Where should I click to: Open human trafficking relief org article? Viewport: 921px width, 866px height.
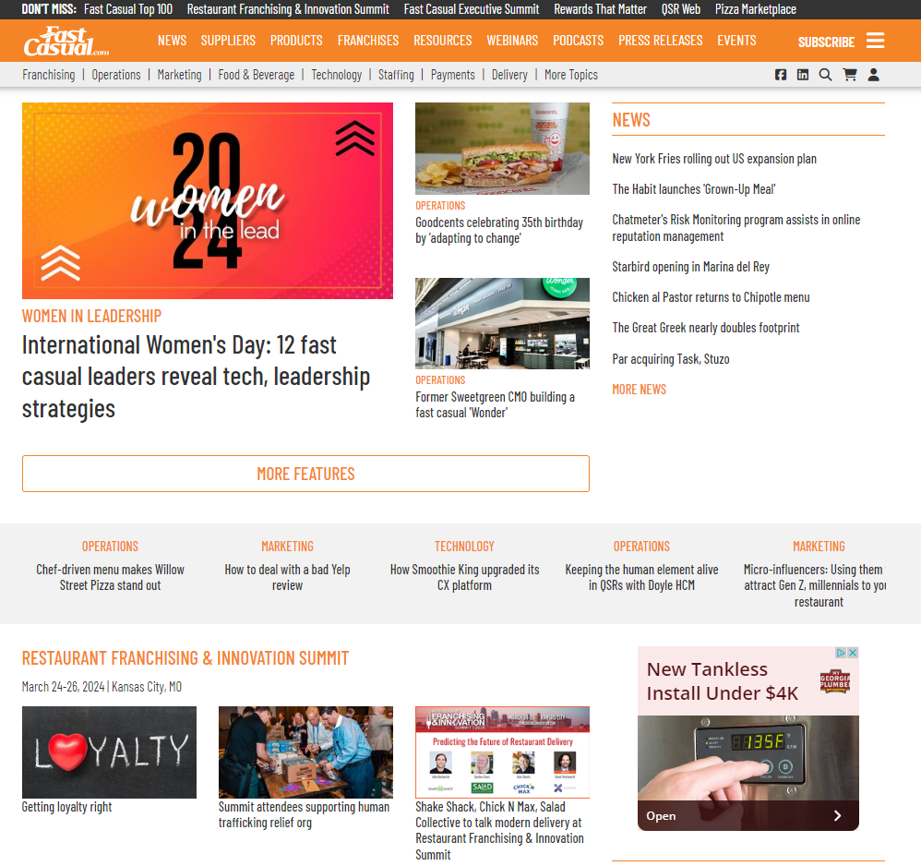tap(304, 815)
